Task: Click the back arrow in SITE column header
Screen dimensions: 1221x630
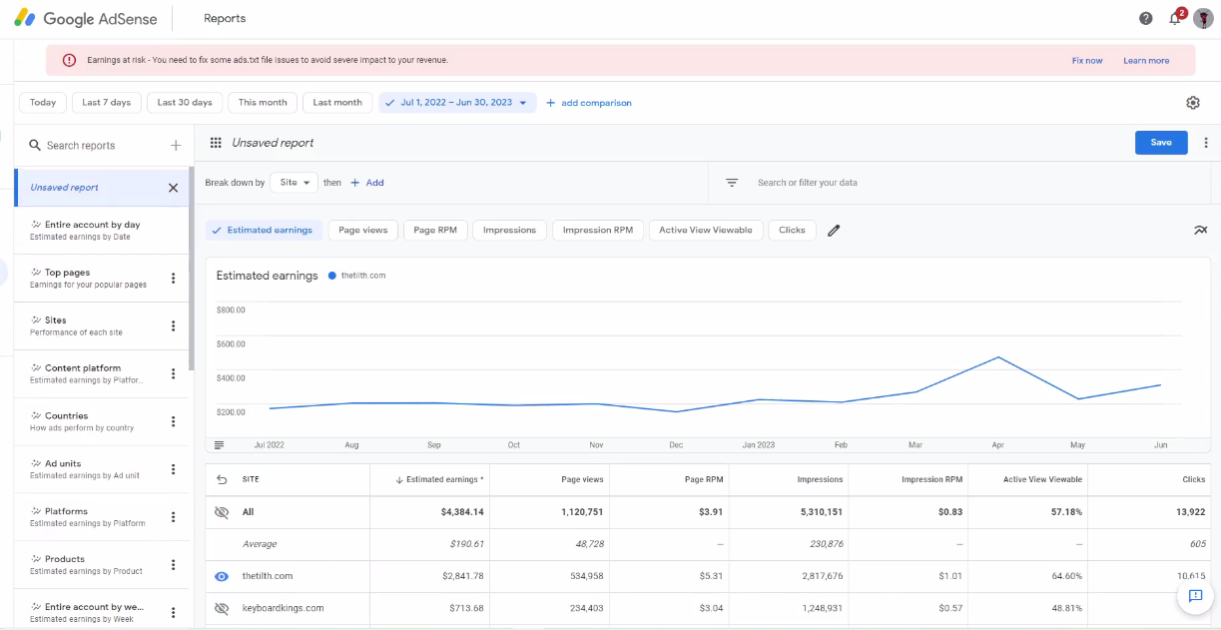Action: 222,480
